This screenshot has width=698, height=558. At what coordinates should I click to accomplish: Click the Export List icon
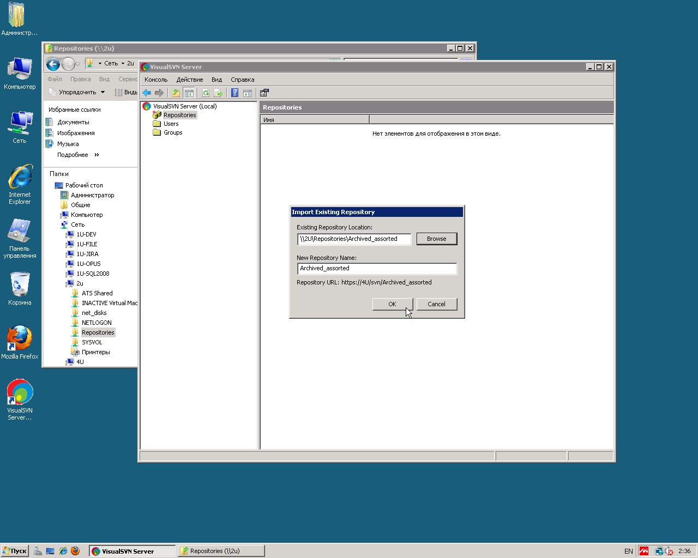218,93
